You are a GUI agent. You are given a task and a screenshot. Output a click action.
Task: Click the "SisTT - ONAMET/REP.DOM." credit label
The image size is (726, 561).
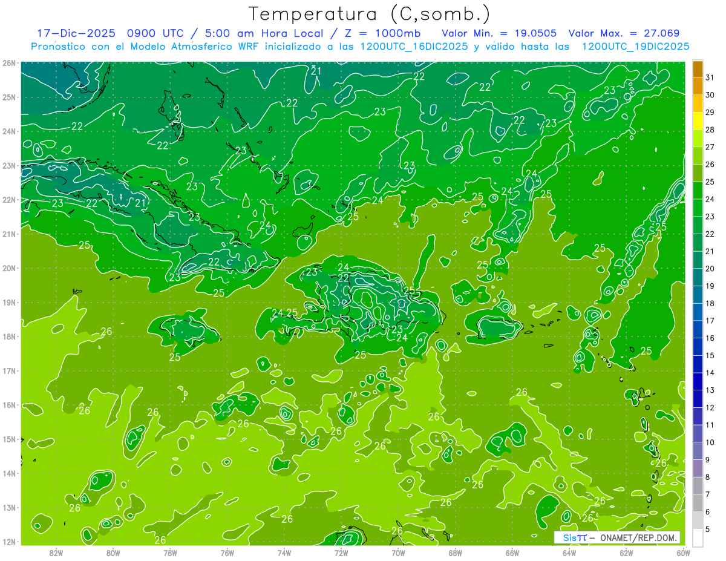(617, 537)
